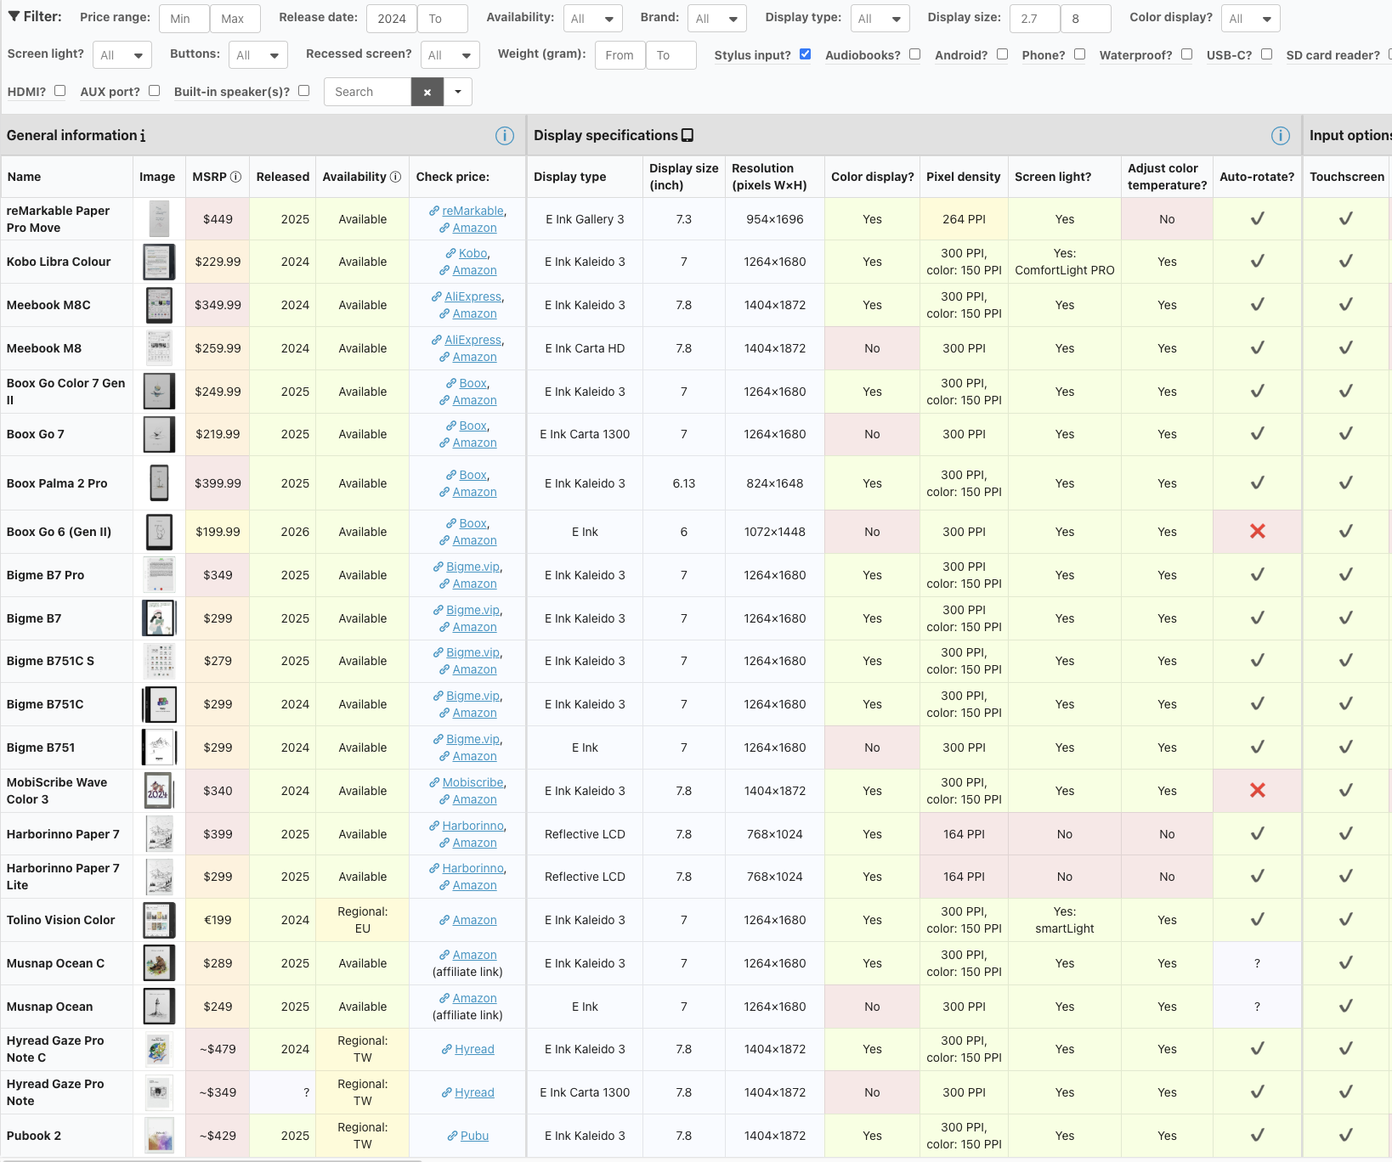The image size is (1392, 1162).
Task: Click the info icon in Display specifications header
Action: tap(1281, 136)
